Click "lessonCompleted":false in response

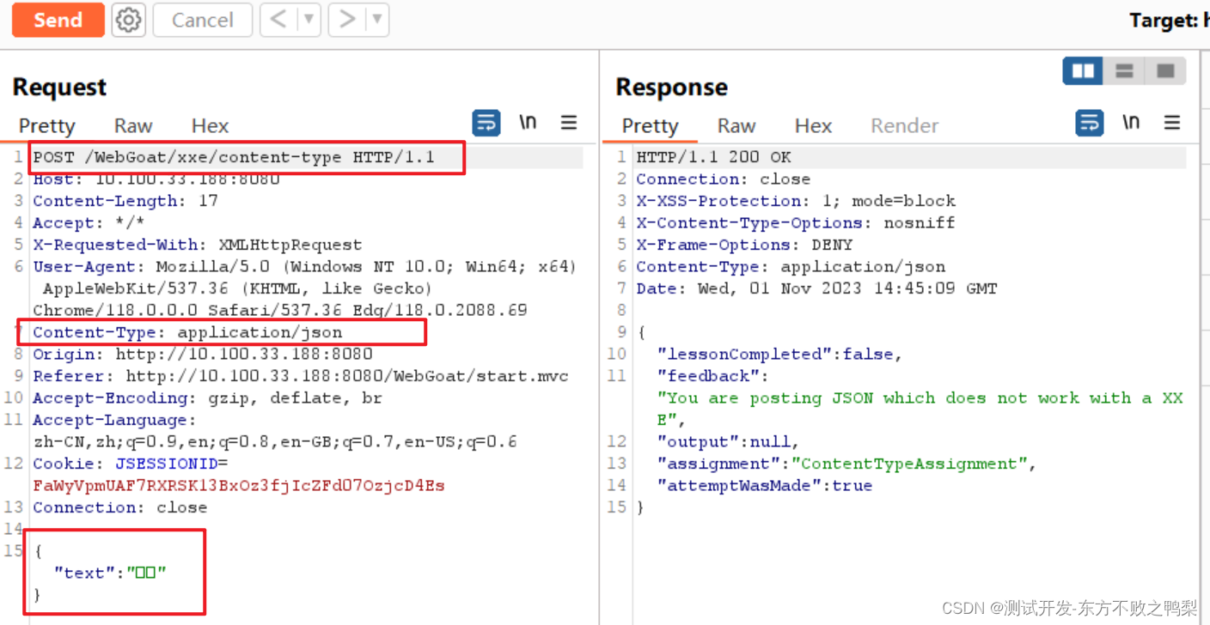tap(780, 354)
